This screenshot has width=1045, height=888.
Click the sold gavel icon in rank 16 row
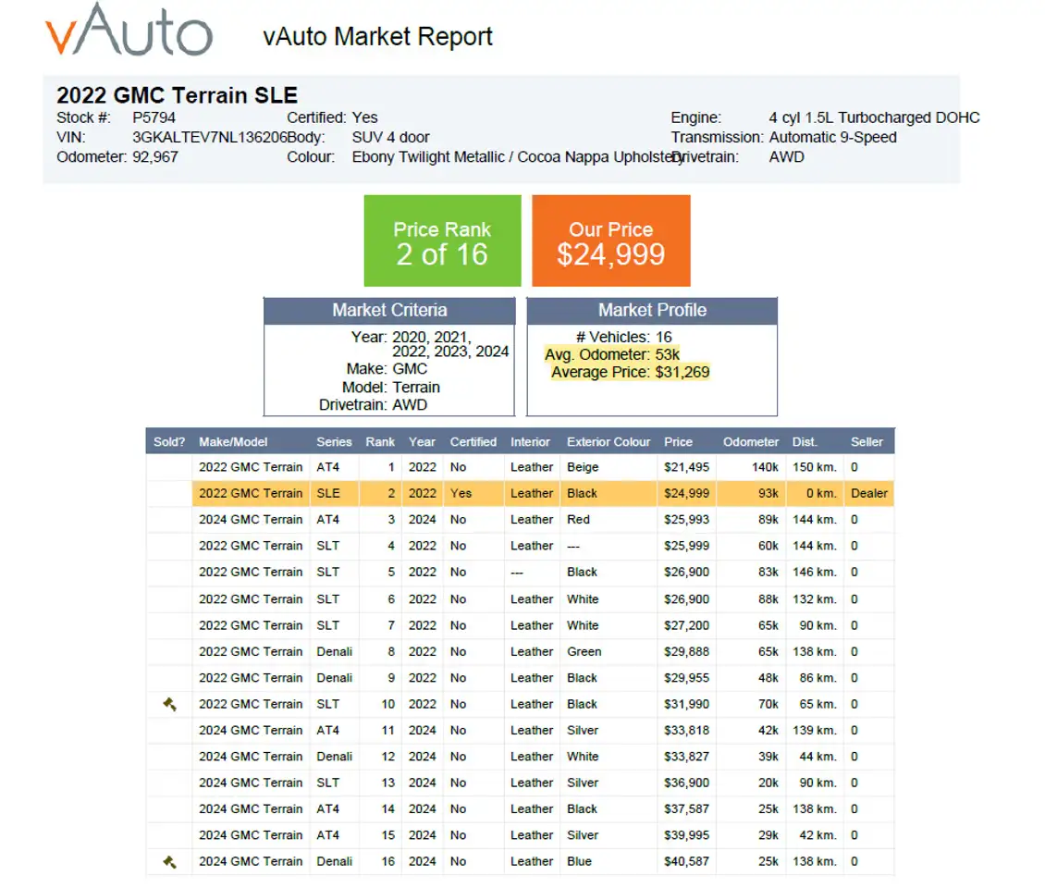click(170, 862)
